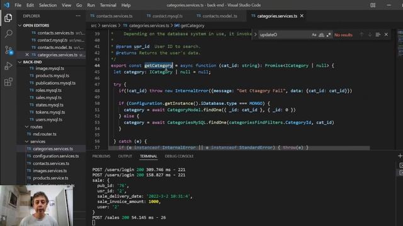Click the code minimap

[400, 43]
